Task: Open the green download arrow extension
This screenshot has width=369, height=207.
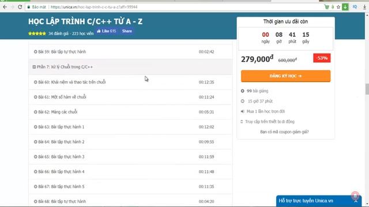Action: [x=345, y=7]
